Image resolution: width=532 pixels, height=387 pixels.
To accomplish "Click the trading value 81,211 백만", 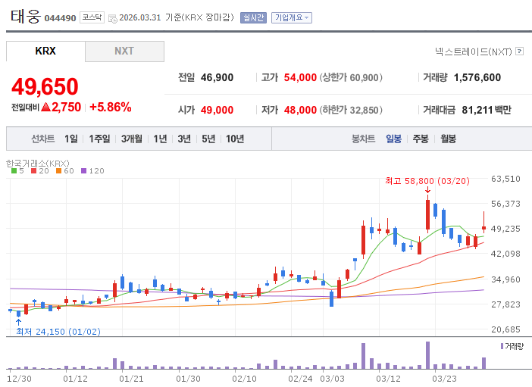I will pos(487,110).
